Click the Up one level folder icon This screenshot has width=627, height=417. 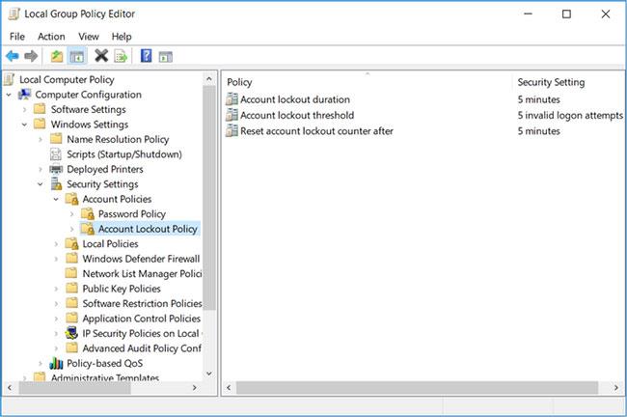pos(57,56)
